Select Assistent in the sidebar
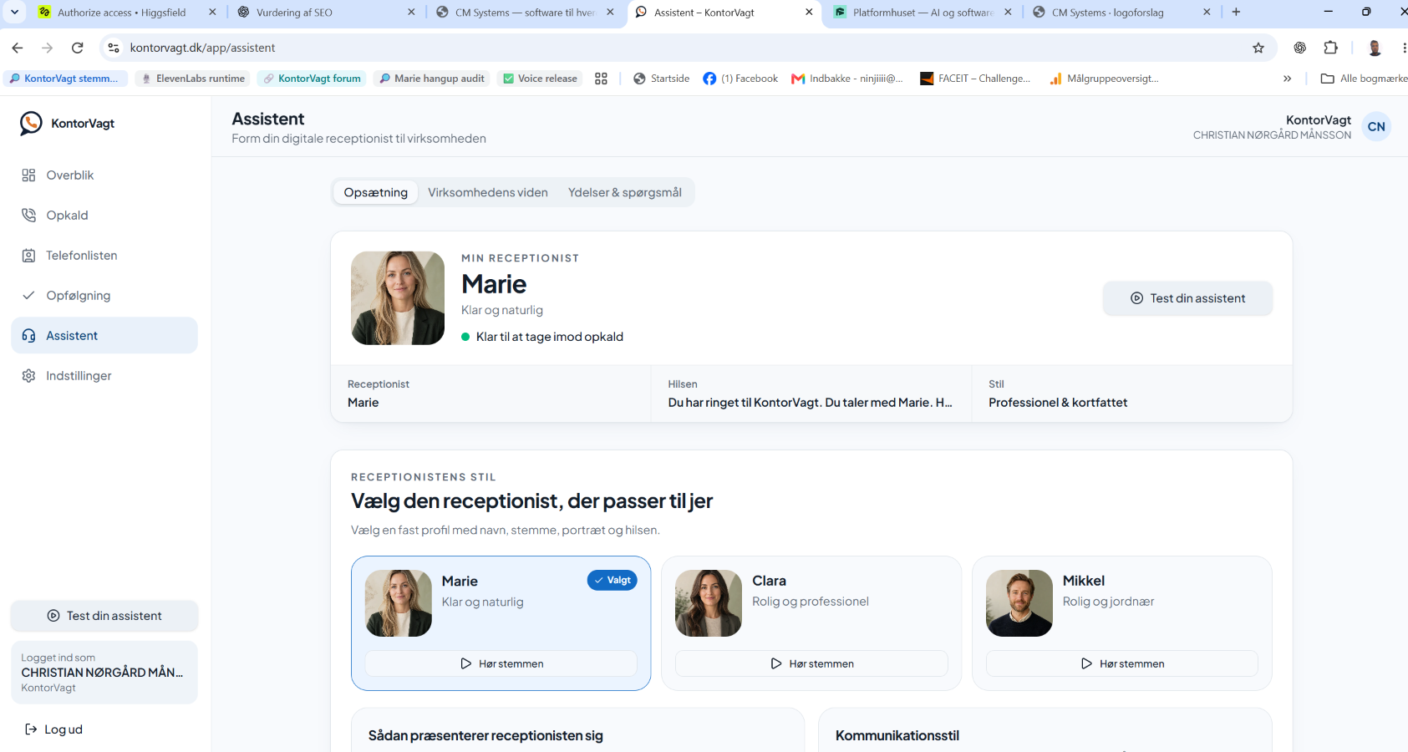 pos(104,335)
